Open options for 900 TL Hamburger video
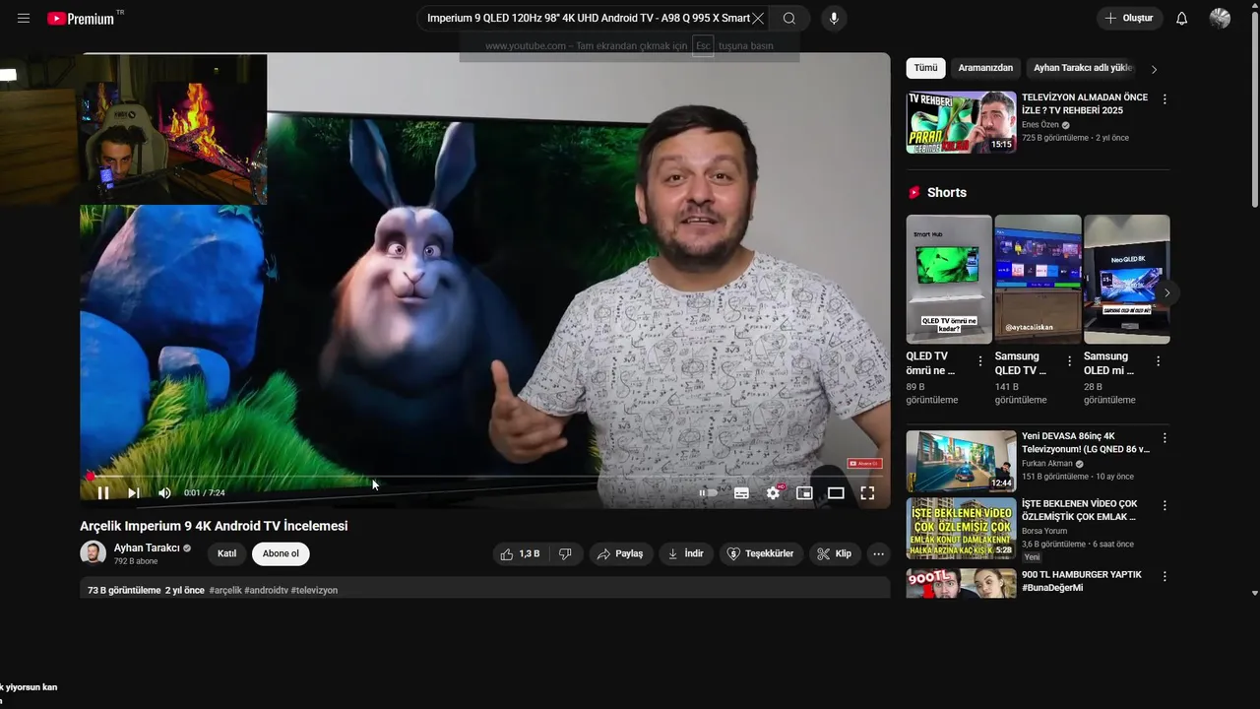1260x709 pixels. pos(1165,576)
